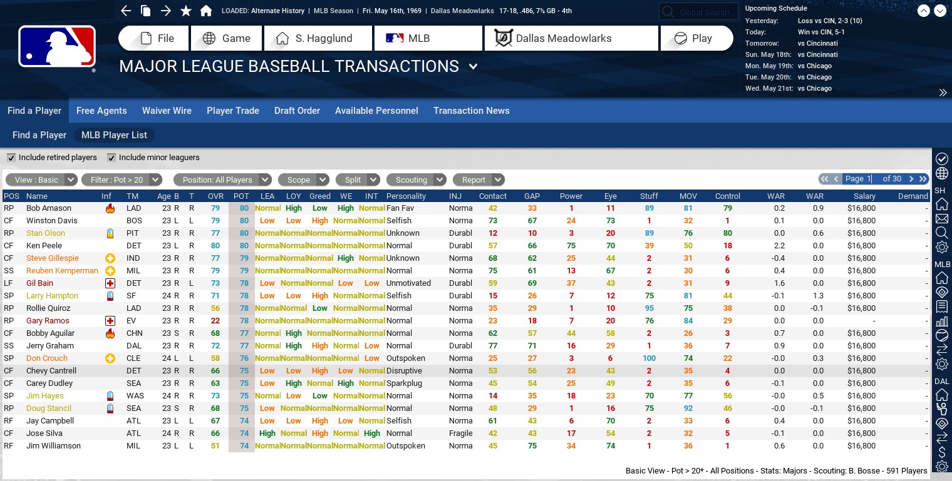Switch to the Draft Order tab
Viewport: 952px width, 481px height.
coord(297,111)
